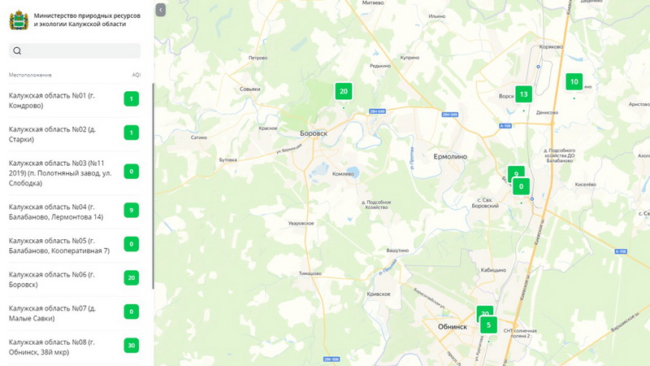Click the map marker showing 10
Image resolution: width=650 pixels, height=366 pixels.
574,82
